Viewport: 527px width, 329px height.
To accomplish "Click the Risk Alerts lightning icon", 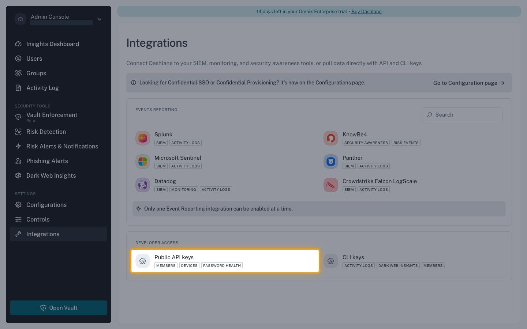I will (18, 146).
